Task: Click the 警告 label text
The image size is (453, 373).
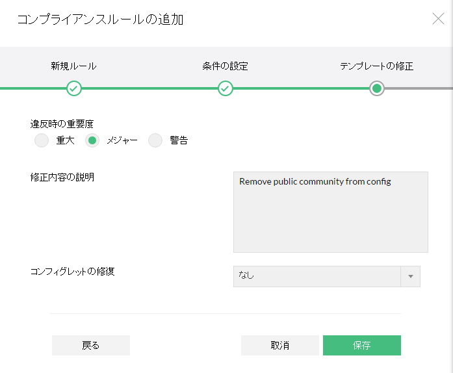Action: (179, 140)
